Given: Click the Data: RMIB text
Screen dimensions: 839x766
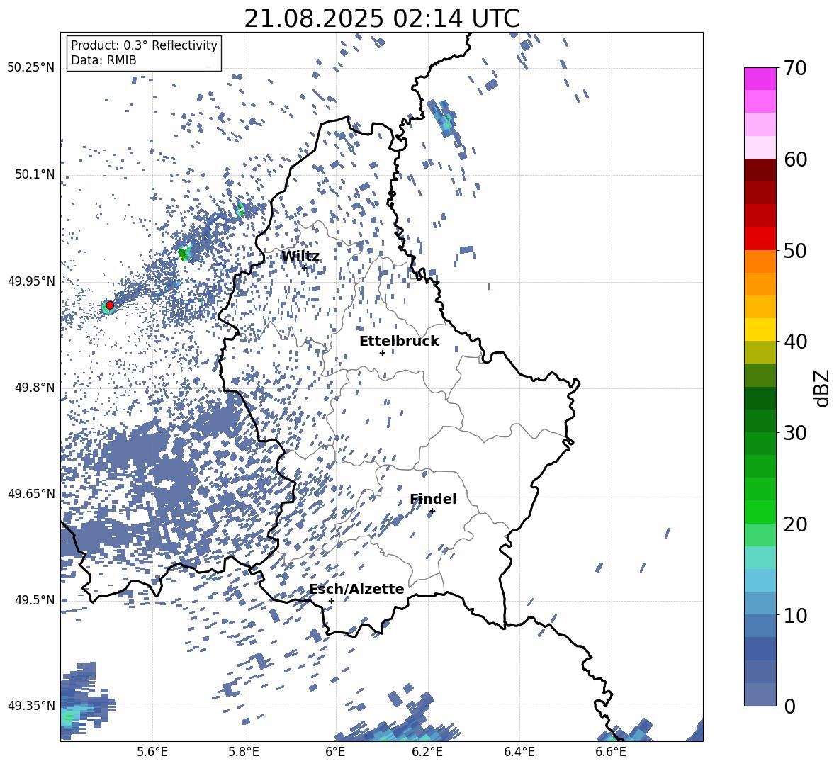Looking at the screenshot, I should pyautogui.click(x=103, y=60).
